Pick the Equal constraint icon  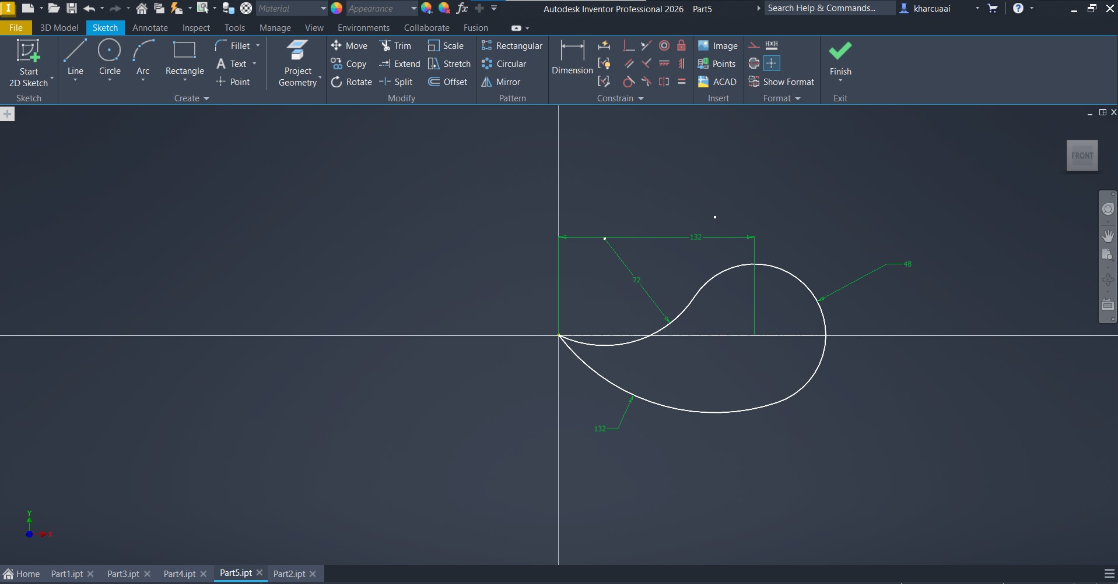click(x=681, y=82)
